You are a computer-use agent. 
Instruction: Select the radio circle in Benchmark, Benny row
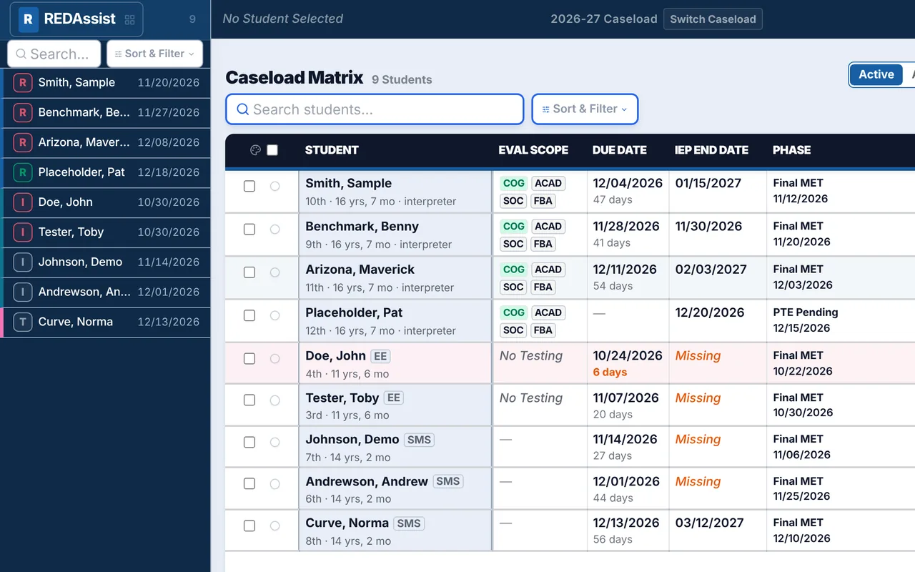275,230
